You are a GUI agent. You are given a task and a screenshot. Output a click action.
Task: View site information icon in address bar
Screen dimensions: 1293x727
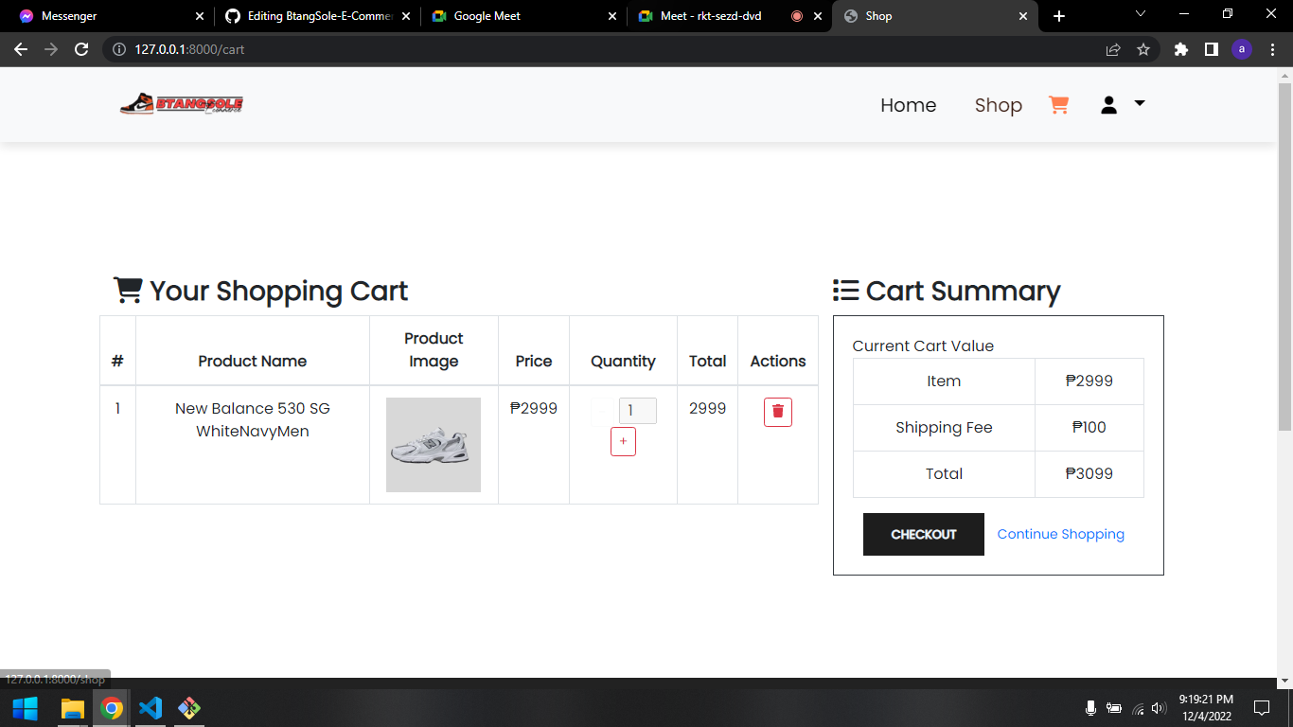pos(119,49)
